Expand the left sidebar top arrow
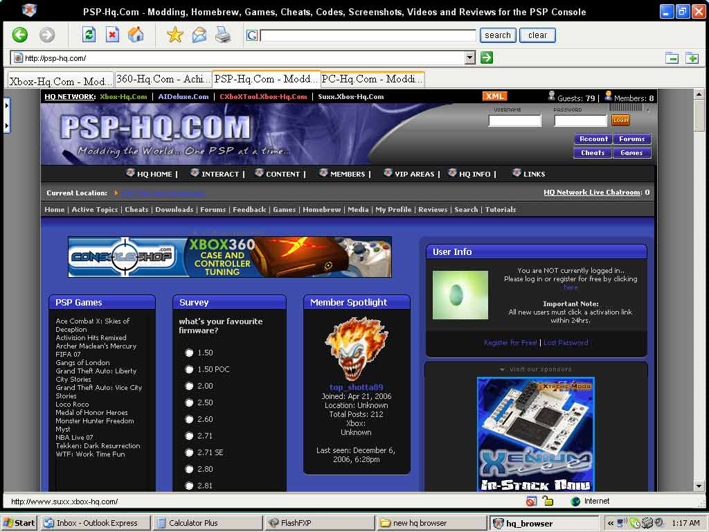This screenshot has width=709, height=532. (x=6, y=105)
